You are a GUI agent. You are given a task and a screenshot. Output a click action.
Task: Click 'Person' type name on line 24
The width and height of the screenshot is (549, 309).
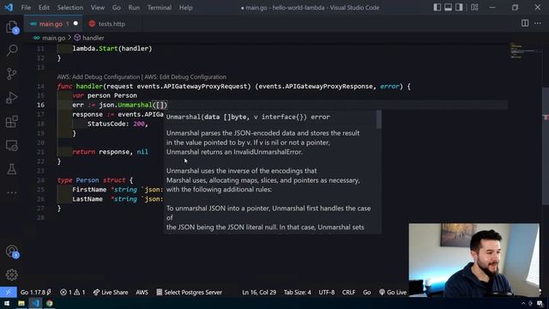click(87, 180)
